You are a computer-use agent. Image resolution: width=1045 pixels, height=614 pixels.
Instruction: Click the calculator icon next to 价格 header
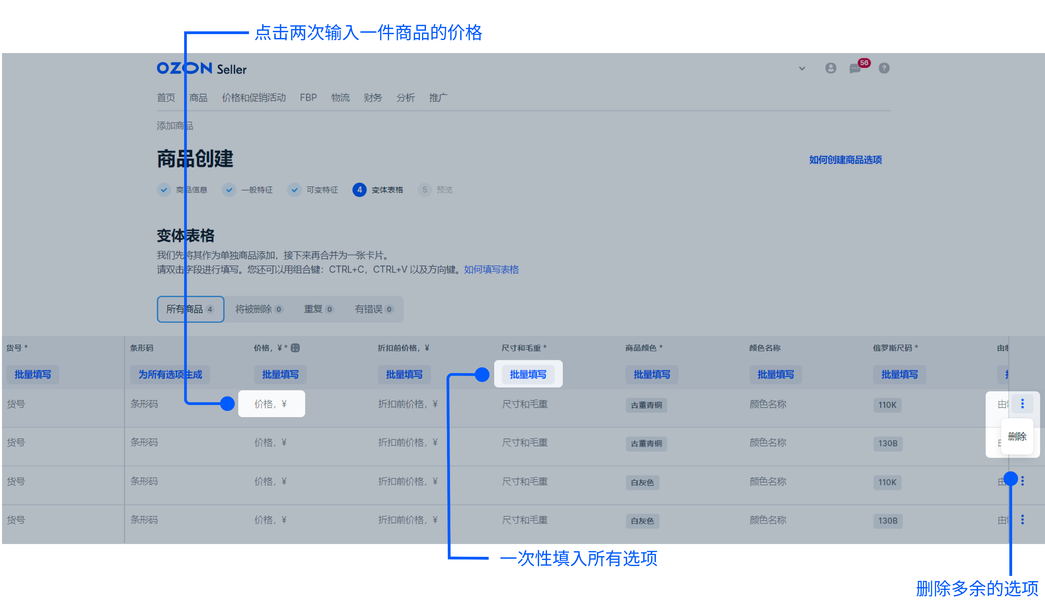pos(295,348)
